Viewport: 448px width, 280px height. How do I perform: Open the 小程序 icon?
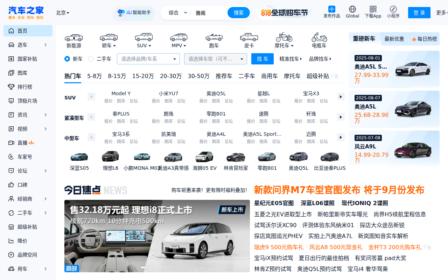(393, 9)
